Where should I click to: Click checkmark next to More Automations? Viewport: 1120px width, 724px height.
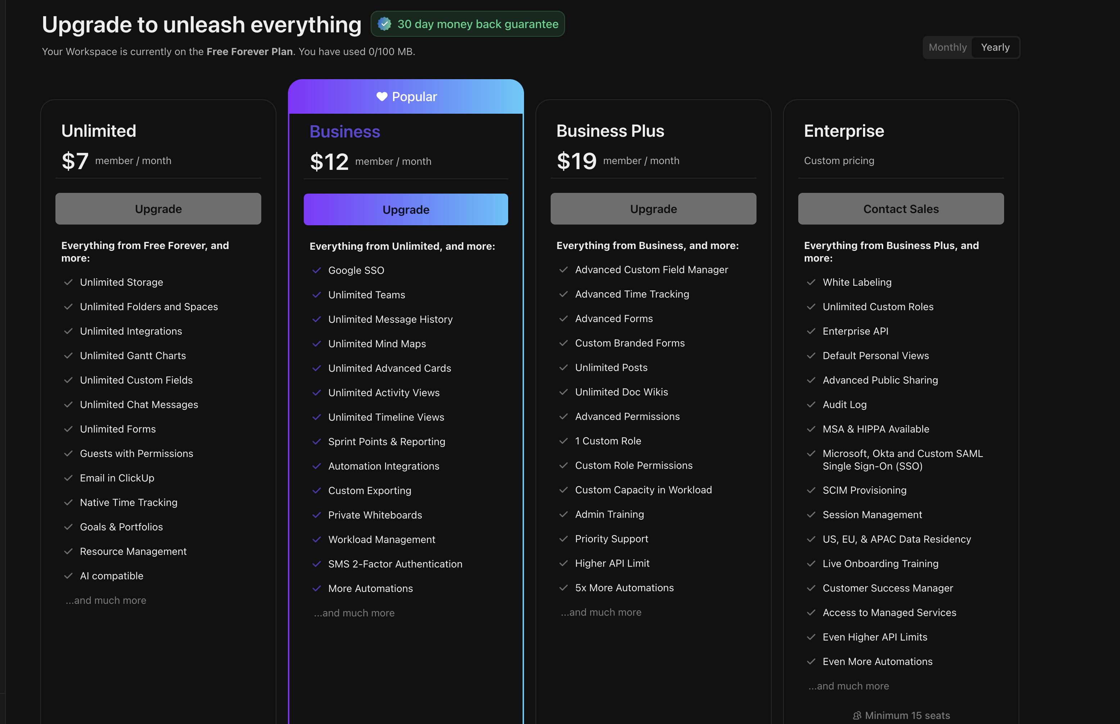click(x=316, y=588)
